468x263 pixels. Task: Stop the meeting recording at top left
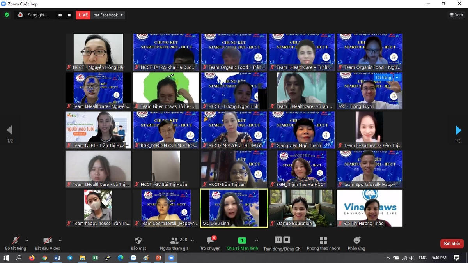pyautogui.click(x=69, y=14)
